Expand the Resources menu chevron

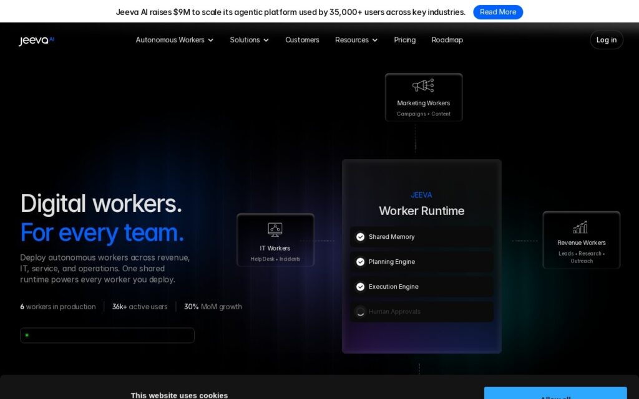click(x=375, y=40)
